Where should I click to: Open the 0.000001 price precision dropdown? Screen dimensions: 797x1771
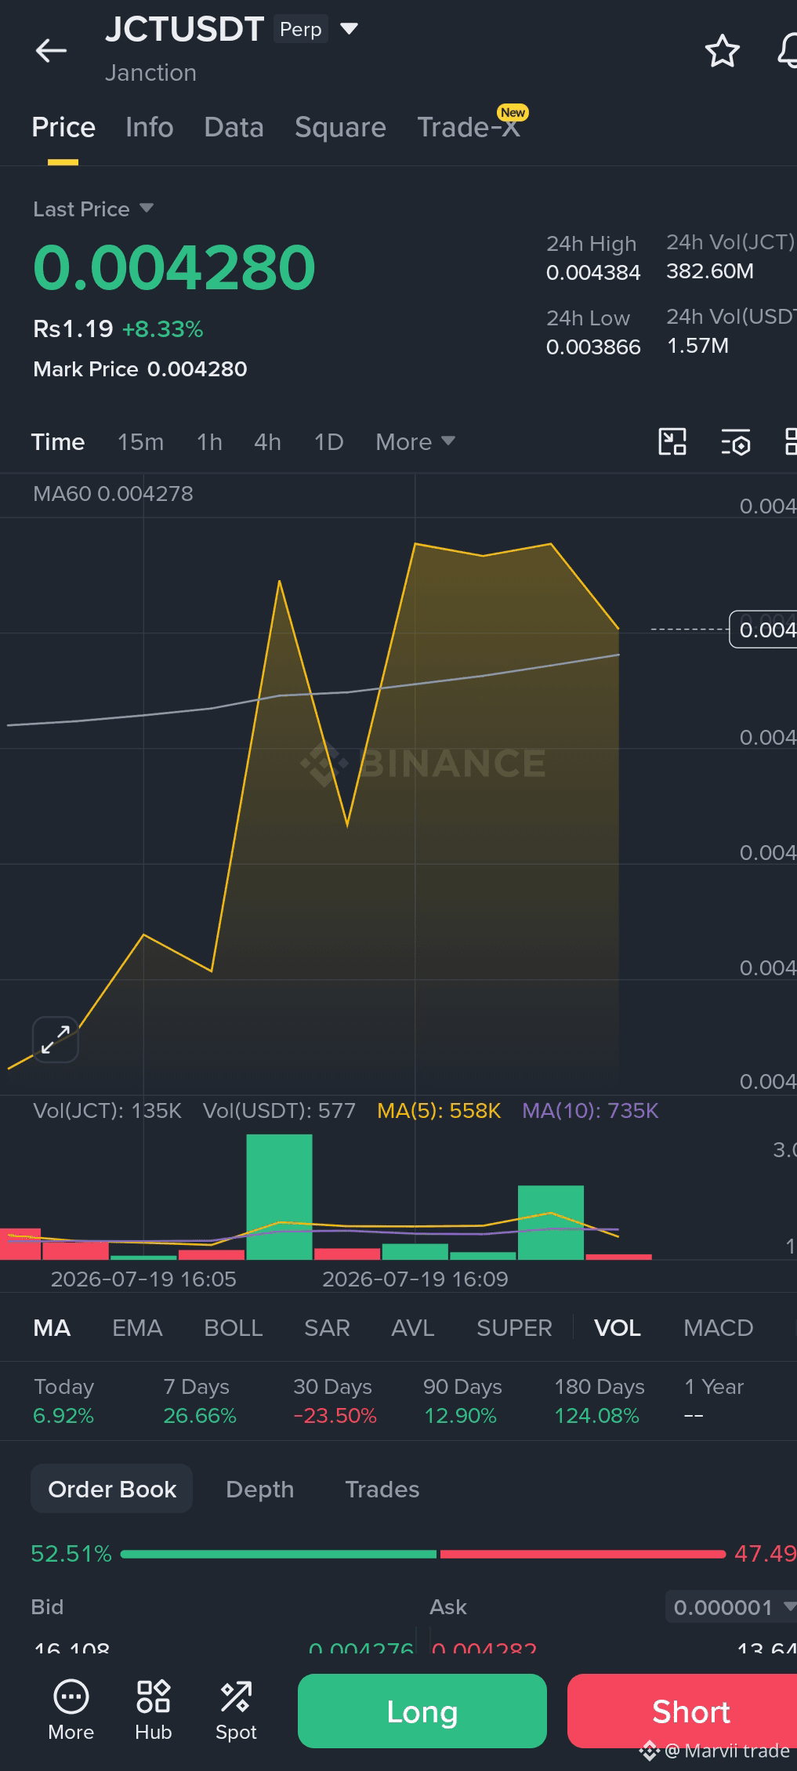[730, 1607]
